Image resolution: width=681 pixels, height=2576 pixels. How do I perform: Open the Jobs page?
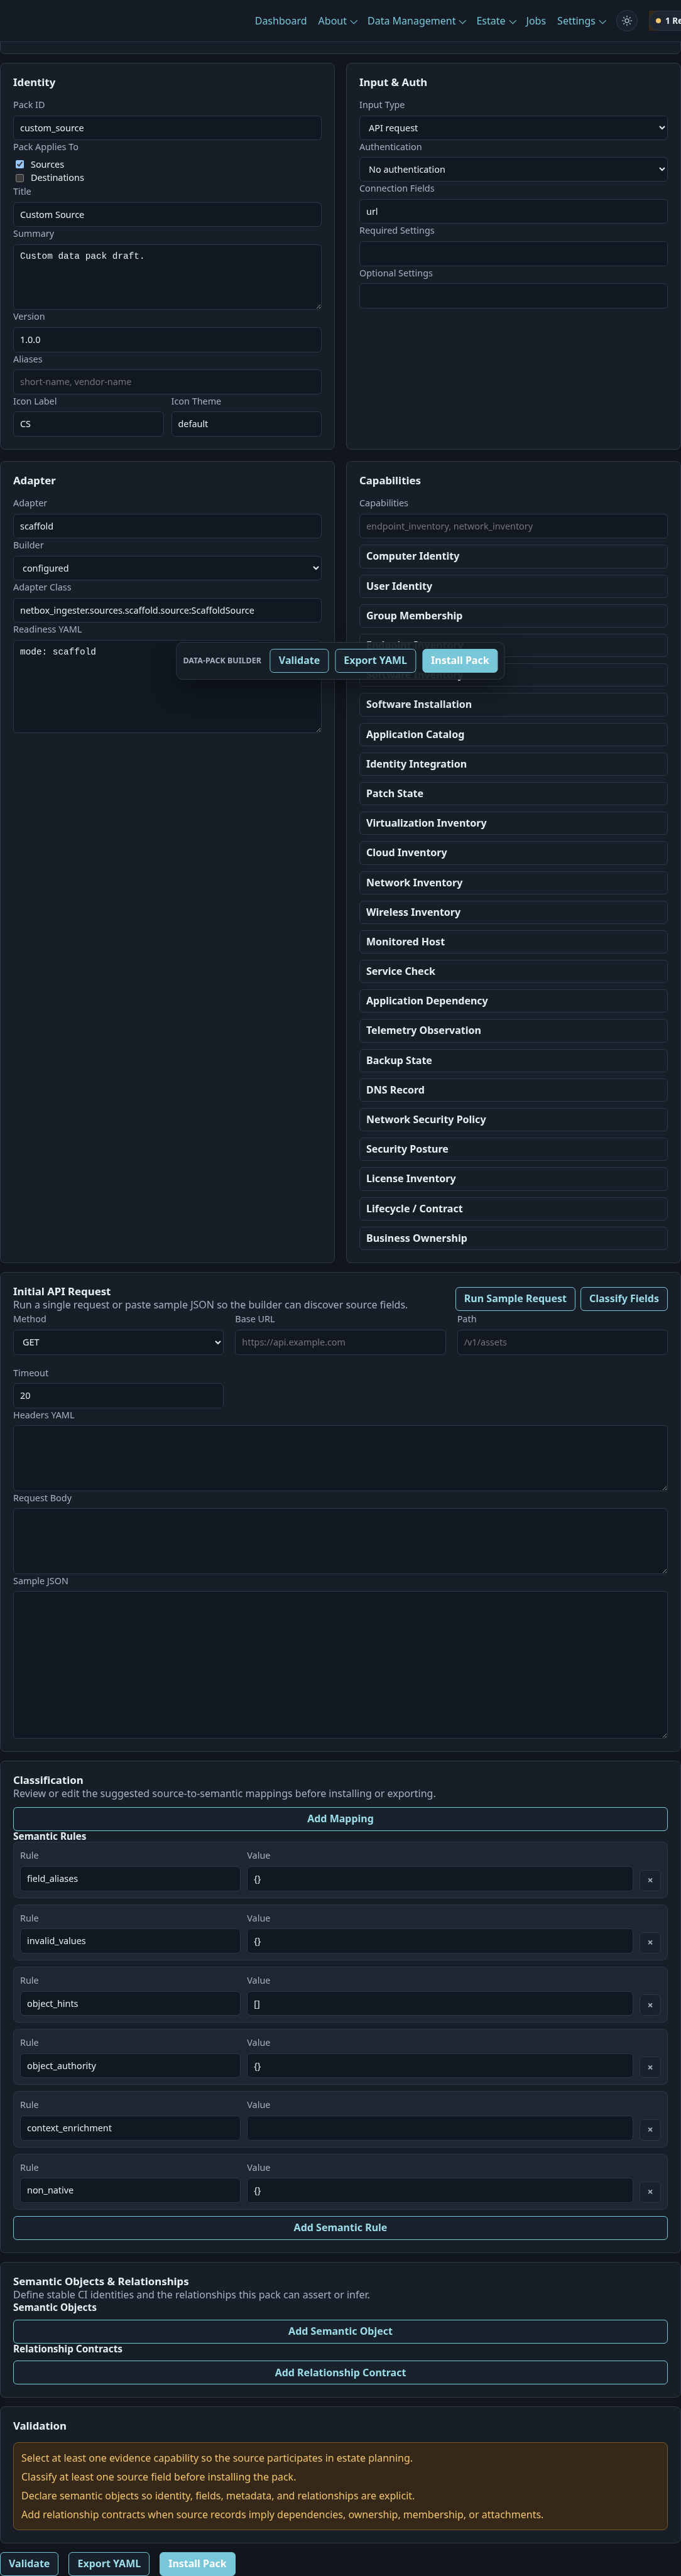coord(536,21)
